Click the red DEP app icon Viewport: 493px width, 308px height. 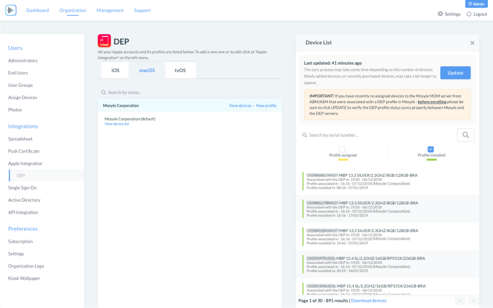(105, 41)
